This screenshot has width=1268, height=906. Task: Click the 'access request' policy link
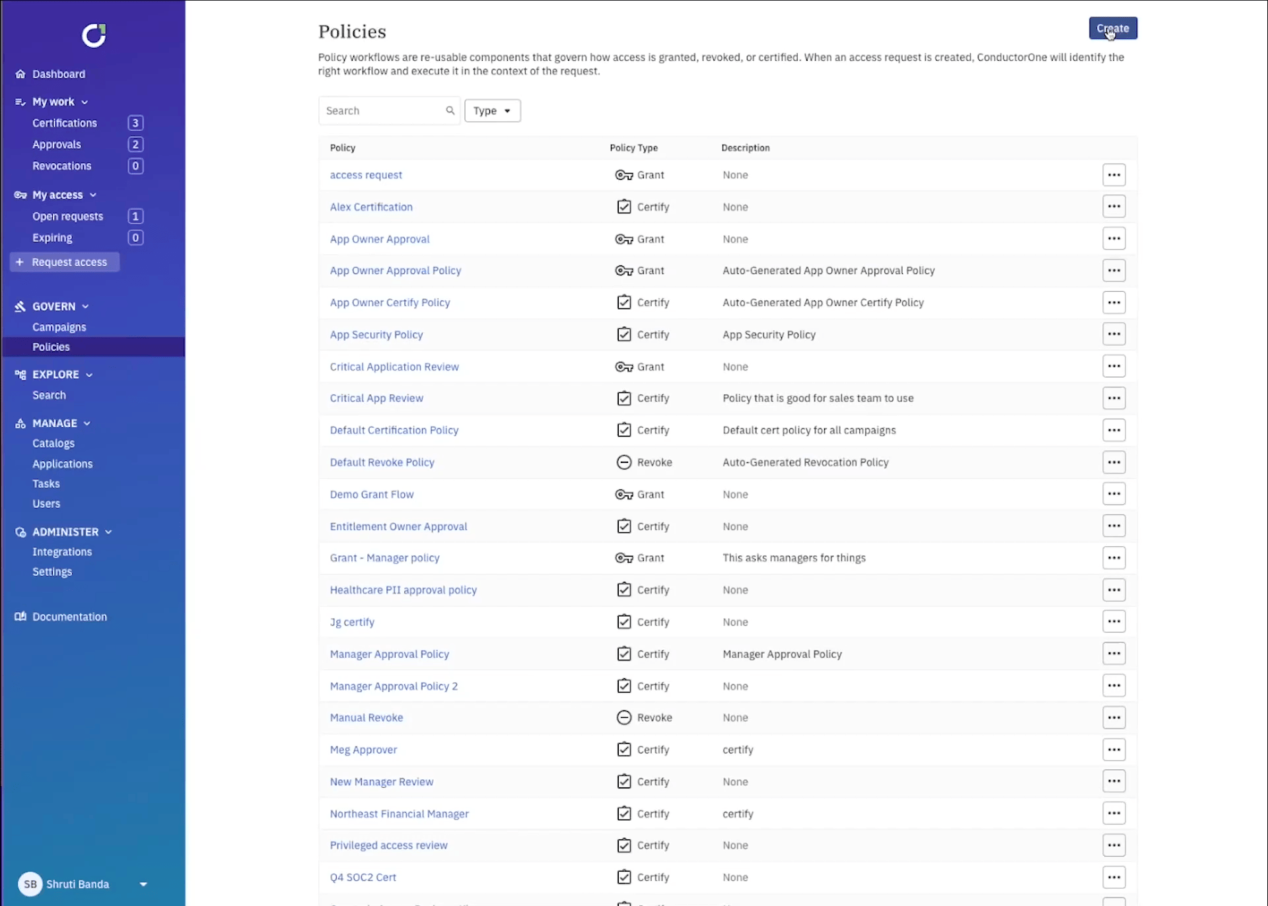[x=366, y=174]
